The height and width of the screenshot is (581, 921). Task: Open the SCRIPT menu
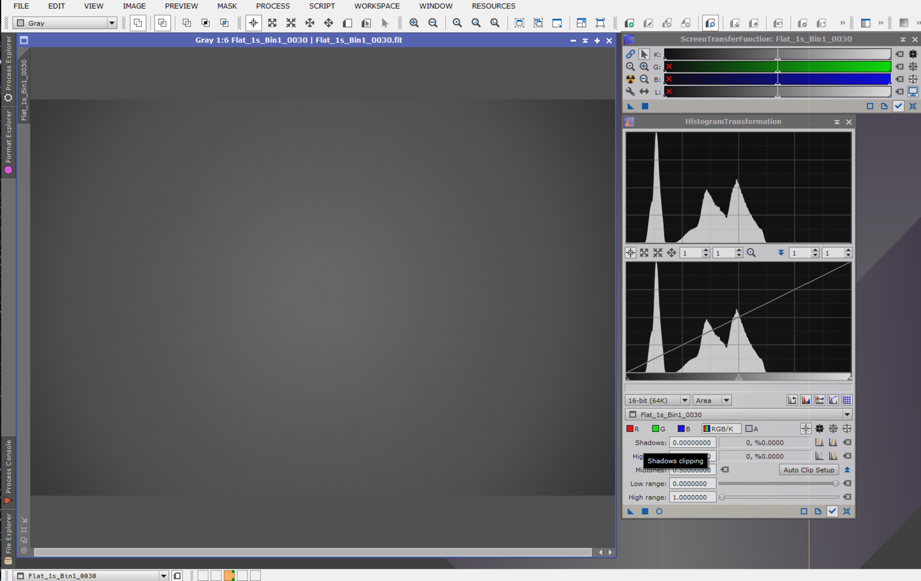click(322, 6)
